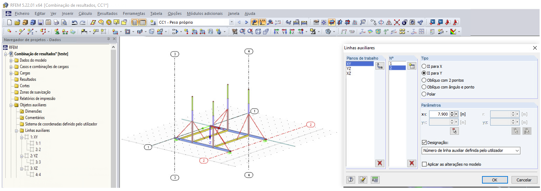Screen dimensions: 541x191
Task: Click the pick point cursor icon below x1
Action: pos(455,131)
